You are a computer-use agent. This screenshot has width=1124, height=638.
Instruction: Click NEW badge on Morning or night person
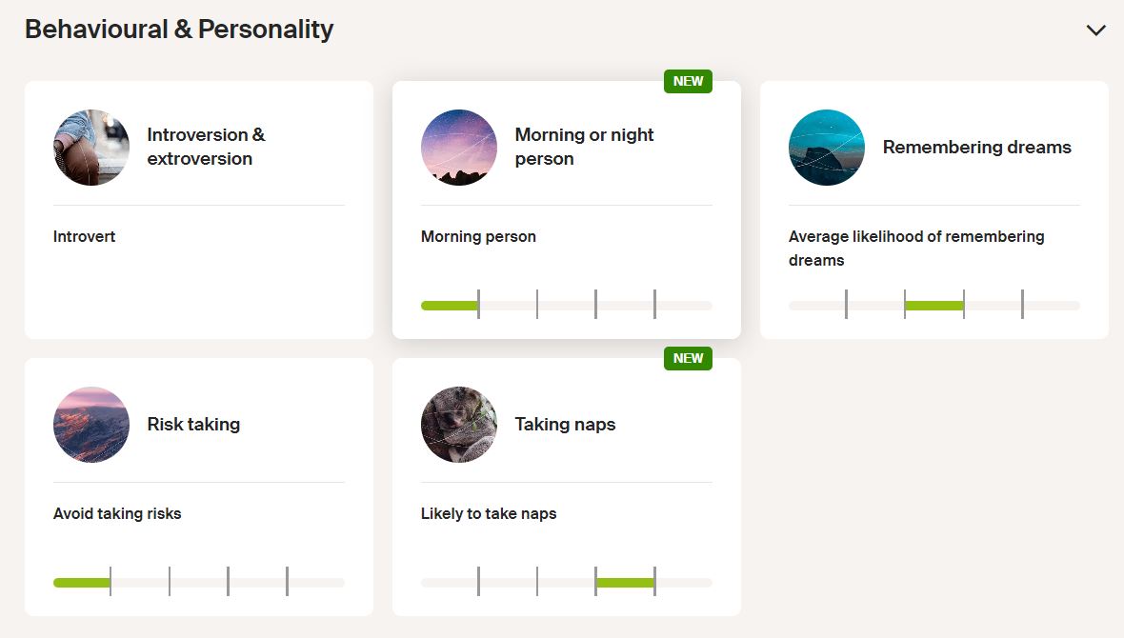click(x=688, y=82)
